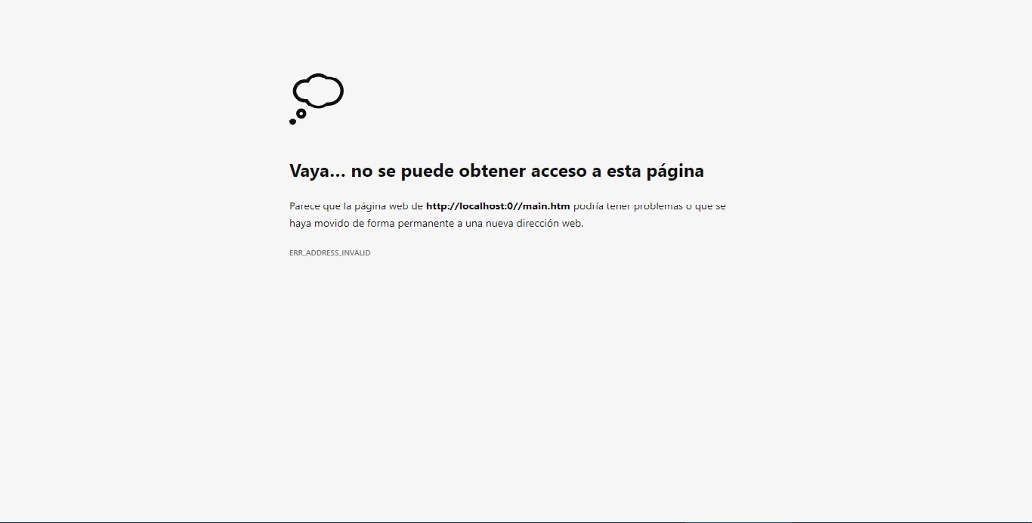The image size is (1032, 523).
Task: Click the word 'puede' in the heading
Action: (425, 171)
